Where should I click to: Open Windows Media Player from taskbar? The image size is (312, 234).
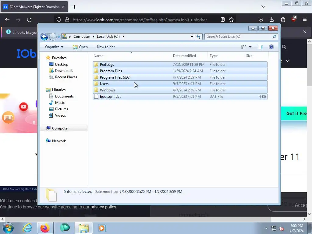[102, 228]
